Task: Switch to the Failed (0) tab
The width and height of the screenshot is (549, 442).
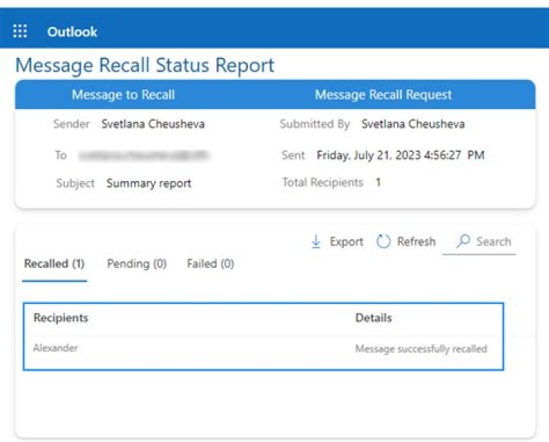Action: point(210,263)
